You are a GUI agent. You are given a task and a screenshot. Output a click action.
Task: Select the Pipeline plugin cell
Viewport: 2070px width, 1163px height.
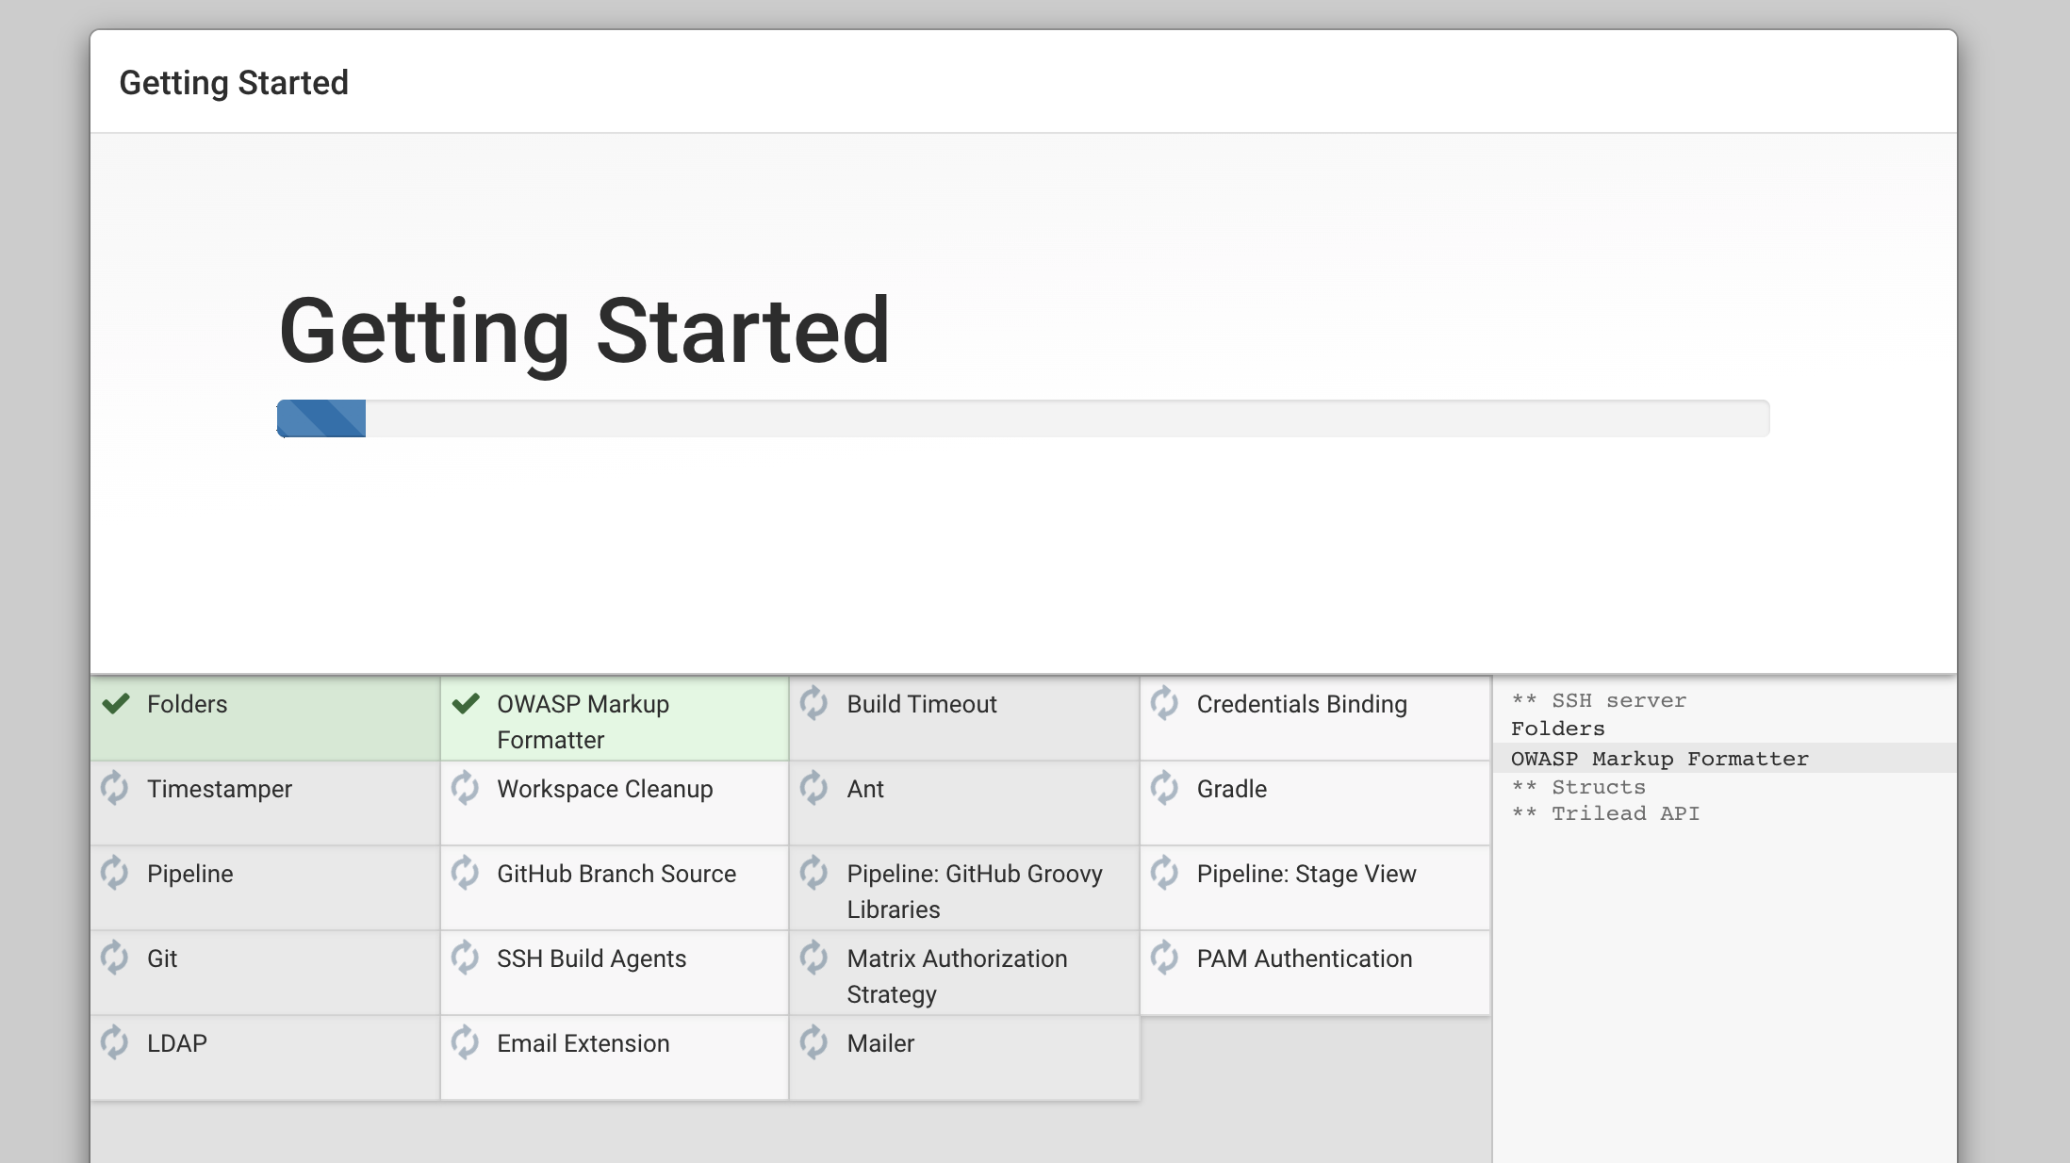click(x=265, y=887)
